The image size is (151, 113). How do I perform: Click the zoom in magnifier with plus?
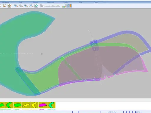click(26, 6)
